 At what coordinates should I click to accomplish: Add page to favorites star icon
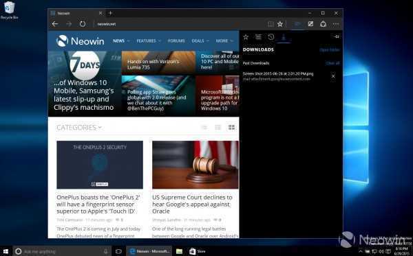(x=280, y=24)
